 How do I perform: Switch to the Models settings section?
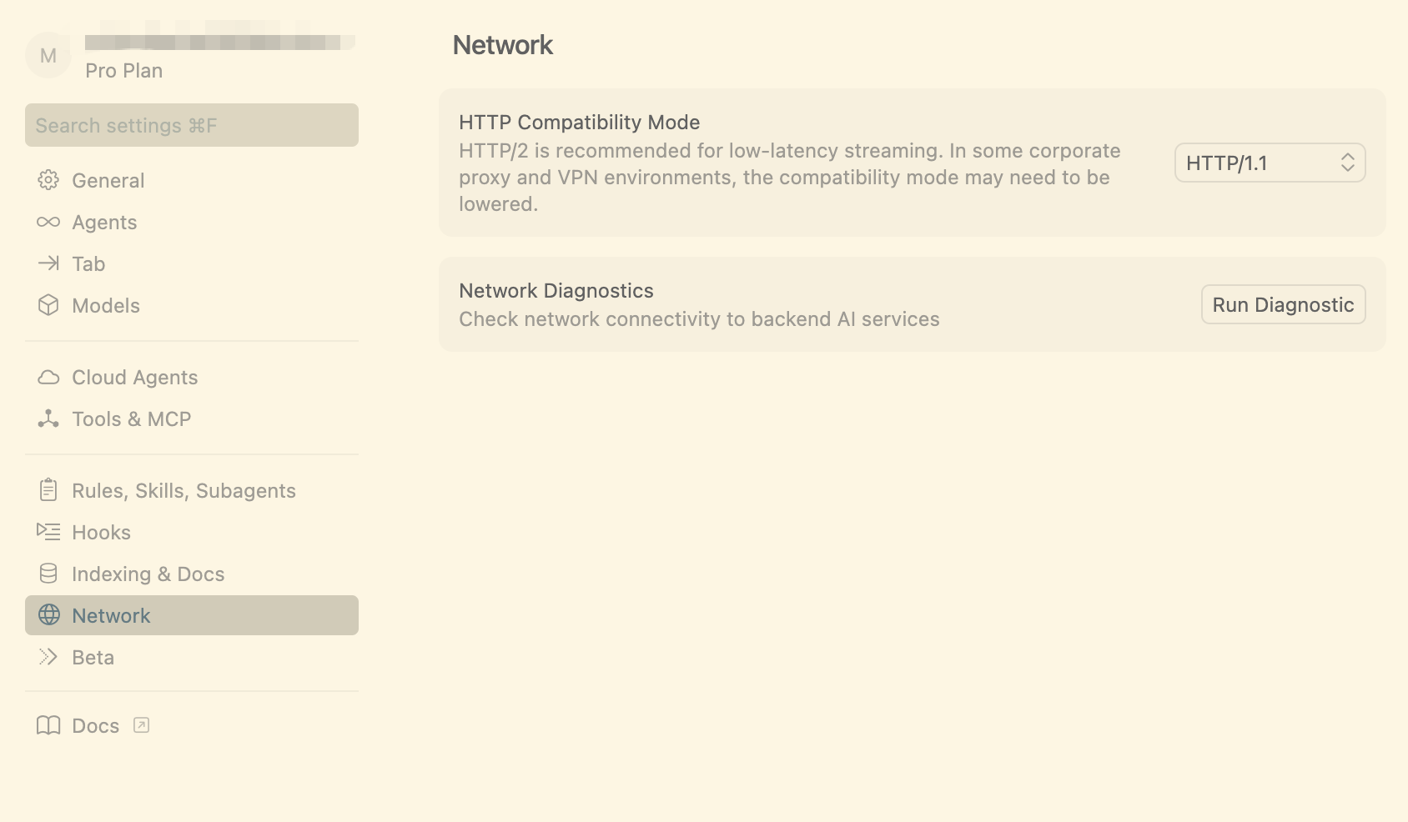[106, 306]
